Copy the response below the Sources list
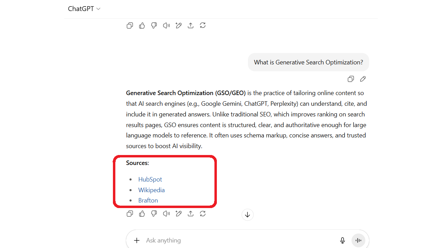The width and height of the screenshot is (442, 248). [x=130, y=214]
